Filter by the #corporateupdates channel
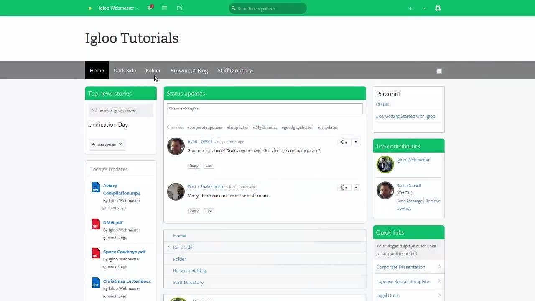The image size is (535, 301). click(x=204, y=127)
